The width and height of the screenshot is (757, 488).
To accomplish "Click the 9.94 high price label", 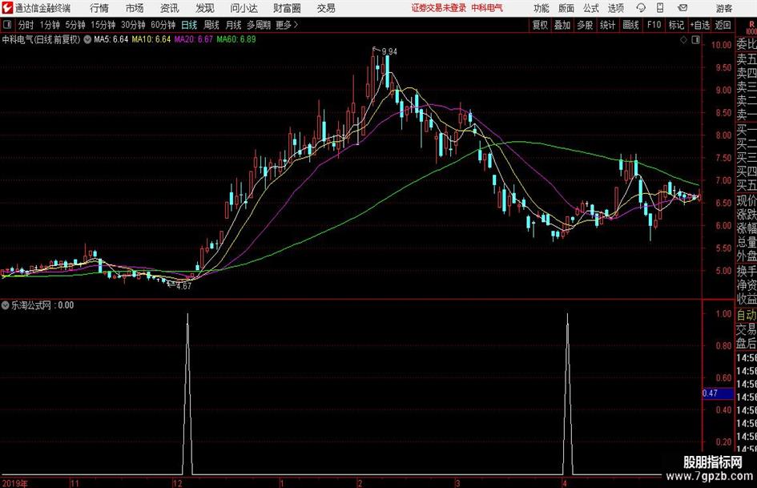I will tap(389, 52).
